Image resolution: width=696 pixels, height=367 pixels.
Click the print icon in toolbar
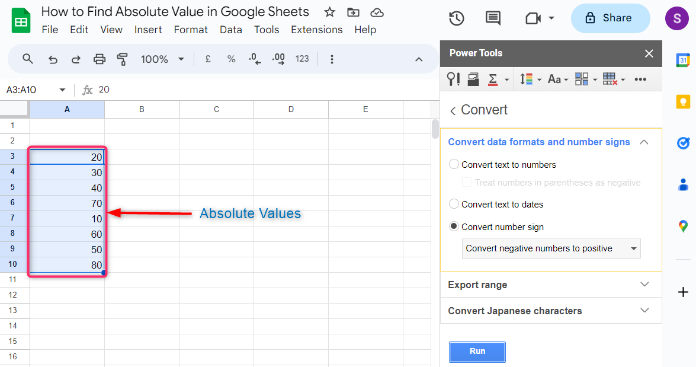[x=100, y=59]
